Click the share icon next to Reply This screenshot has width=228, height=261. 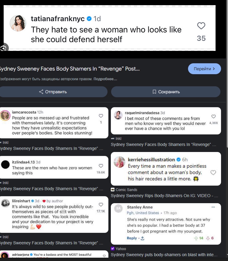[143, 238]
